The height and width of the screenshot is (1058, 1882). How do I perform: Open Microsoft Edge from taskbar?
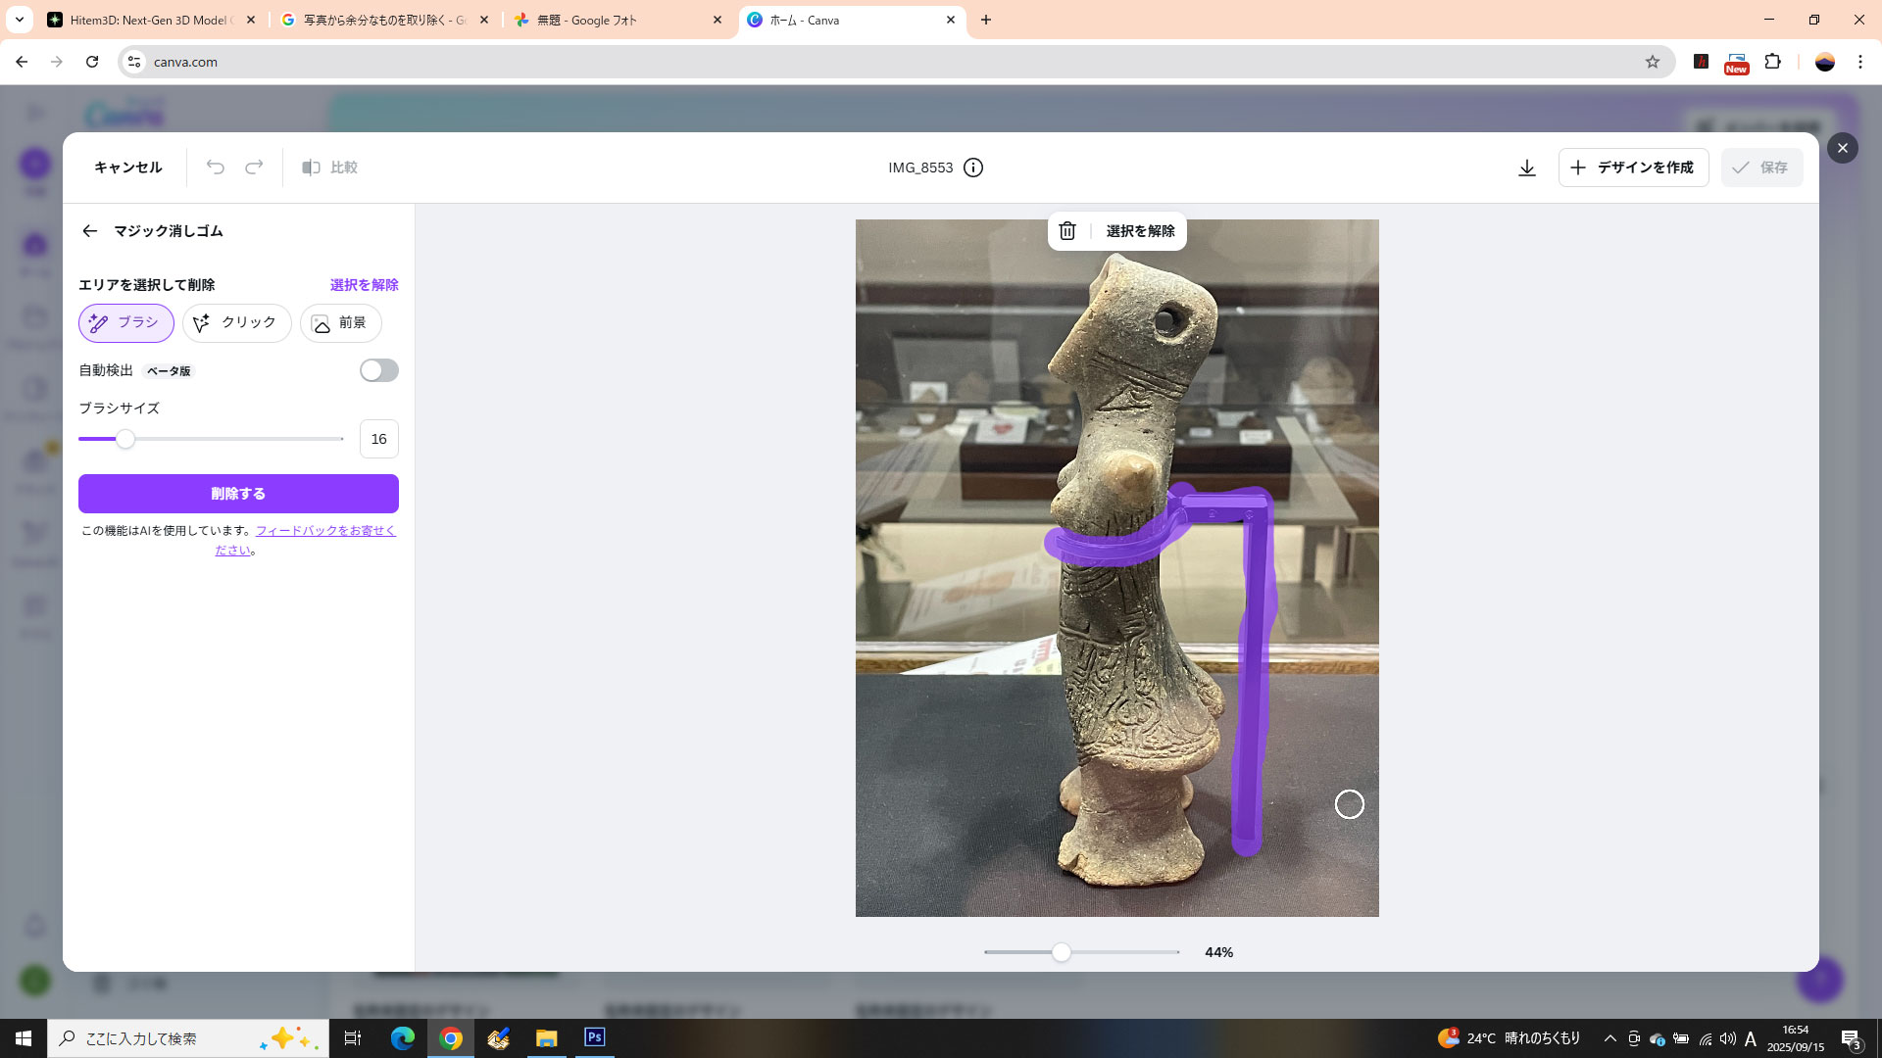[x=402, y=1038]
